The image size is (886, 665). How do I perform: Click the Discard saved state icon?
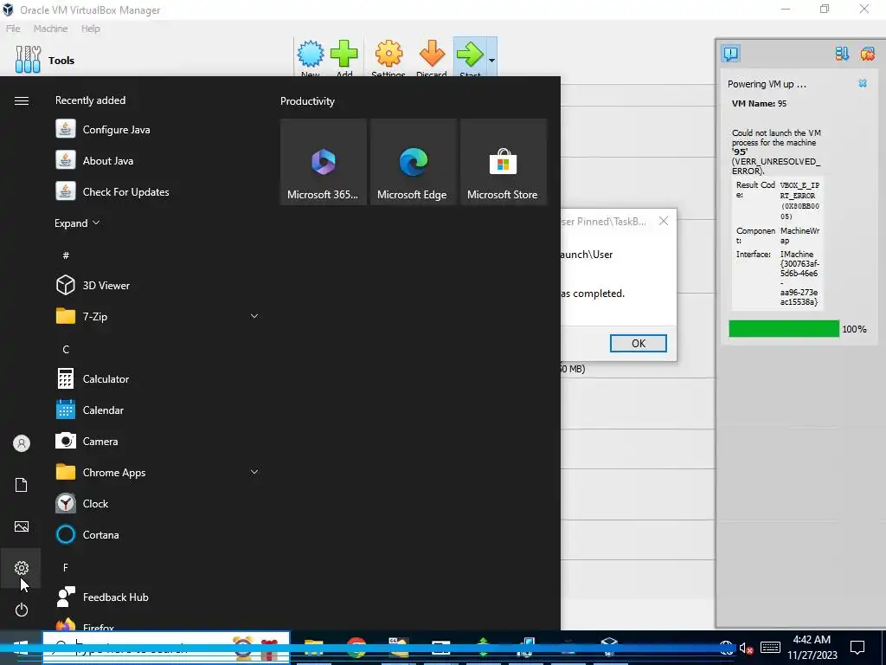432,55
